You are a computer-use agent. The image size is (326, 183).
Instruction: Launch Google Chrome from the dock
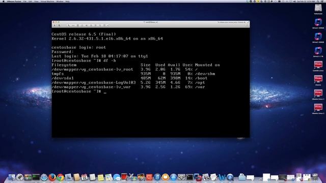pos(60,177)
